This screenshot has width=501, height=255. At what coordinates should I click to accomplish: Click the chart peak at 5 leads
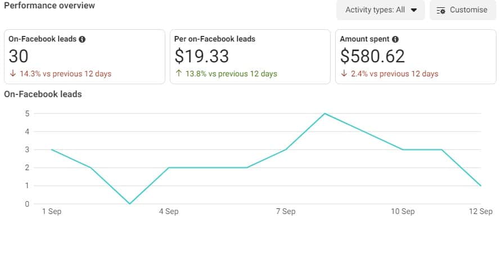coord(325,113)
